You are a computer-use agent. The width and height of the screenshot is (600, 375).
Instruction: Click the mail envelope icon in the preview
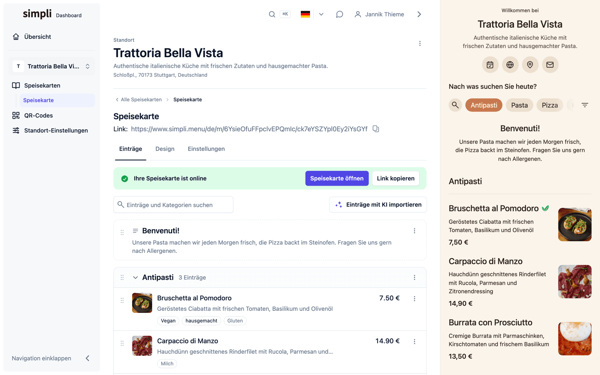pos(550,65)
